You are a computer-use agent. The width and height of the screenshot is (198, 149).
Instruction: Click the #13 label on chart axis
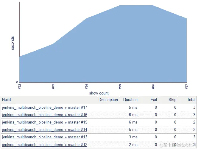(x=53, y=86)
